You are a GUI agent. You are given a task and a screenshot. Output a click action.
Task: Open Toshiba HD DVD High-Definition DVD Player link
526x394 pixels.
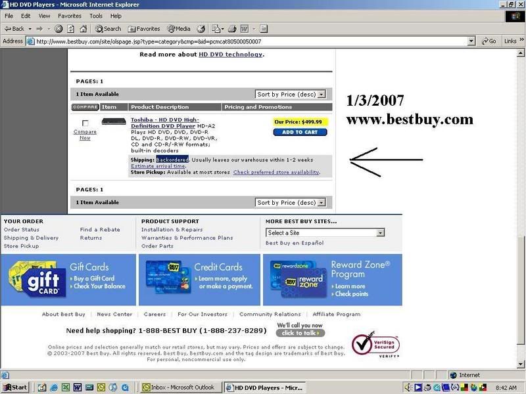tap(164, 123)
